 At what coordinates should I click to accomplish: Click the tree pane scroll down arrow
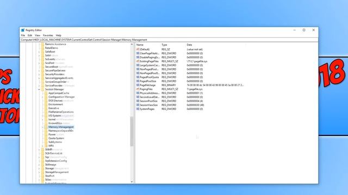132,181
